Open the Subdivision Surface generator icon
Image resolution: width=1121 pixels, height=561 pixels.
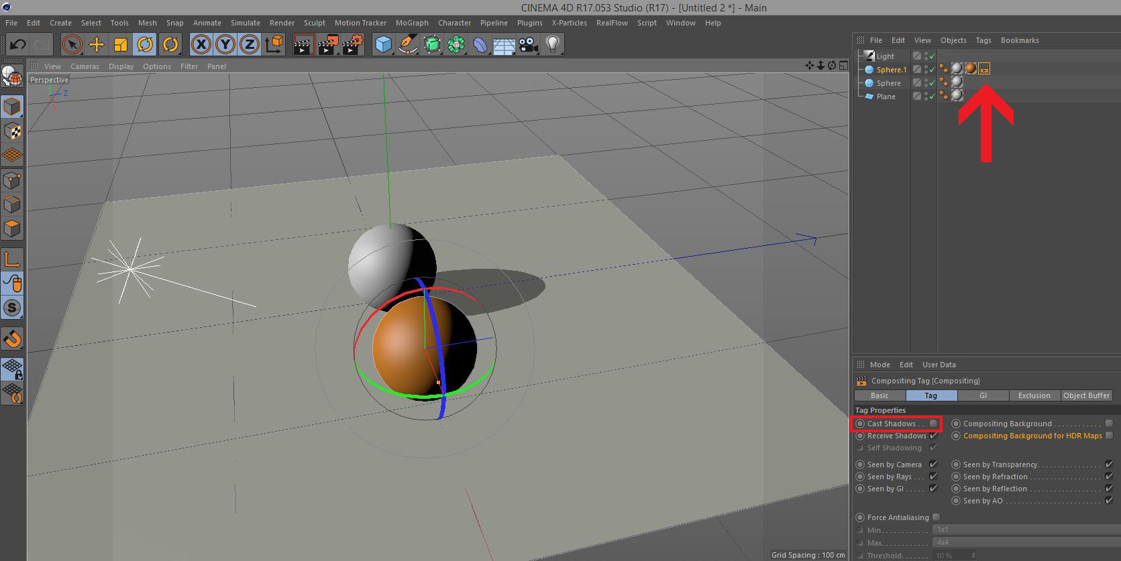coord(433,45)
